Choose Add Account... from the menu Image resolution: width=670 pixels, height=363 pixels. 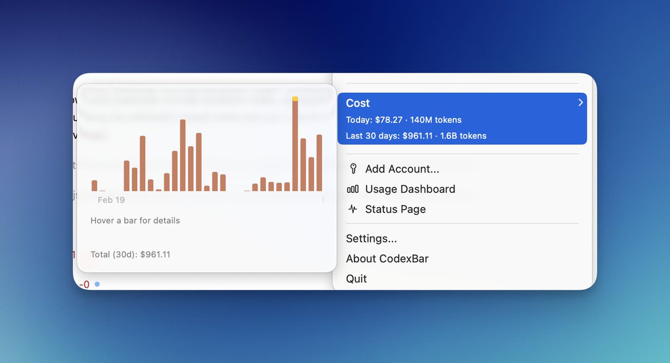click(x=462, y=169)
